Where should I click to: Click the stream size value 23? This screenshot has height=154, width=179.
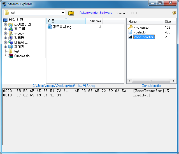click(167, 37)
